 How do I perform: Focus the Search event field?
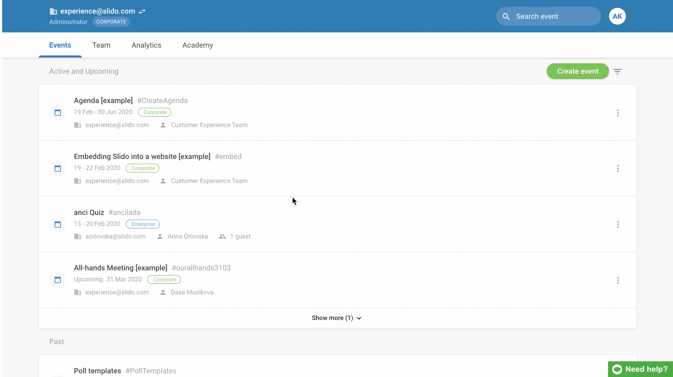pyautogui.click(x=548, y=16)
